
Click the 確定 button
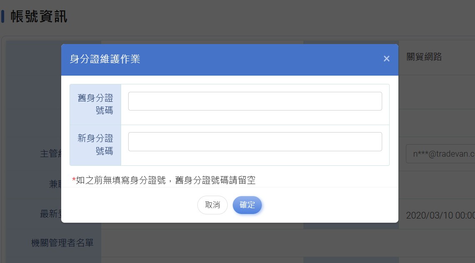coord(247,205)
